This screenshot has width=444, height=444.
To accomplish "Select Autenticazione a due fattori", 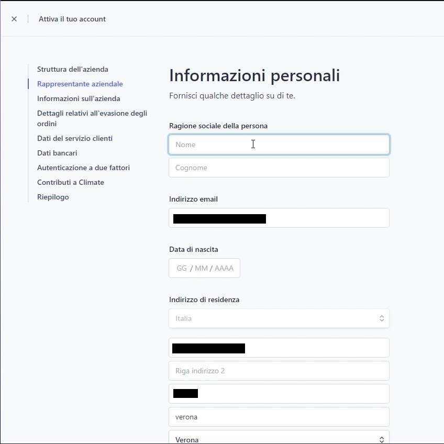I will tap(83, 168).
